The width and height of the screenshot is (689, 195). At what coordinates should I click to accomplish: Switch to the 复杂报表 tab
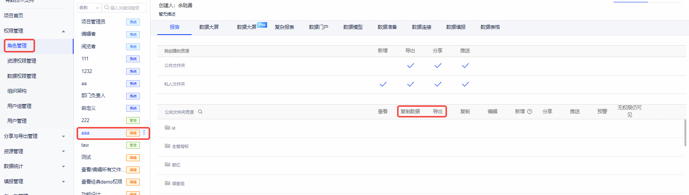[x=284, y=27]
